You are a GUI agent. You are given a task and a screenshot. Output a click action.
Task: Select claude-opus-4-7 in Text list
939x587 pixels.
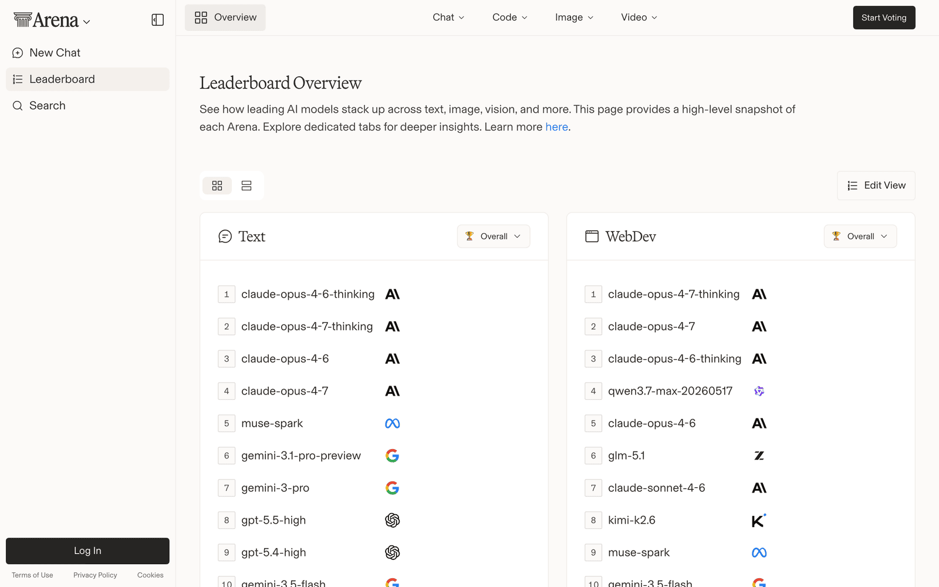(x=285, y=391)
